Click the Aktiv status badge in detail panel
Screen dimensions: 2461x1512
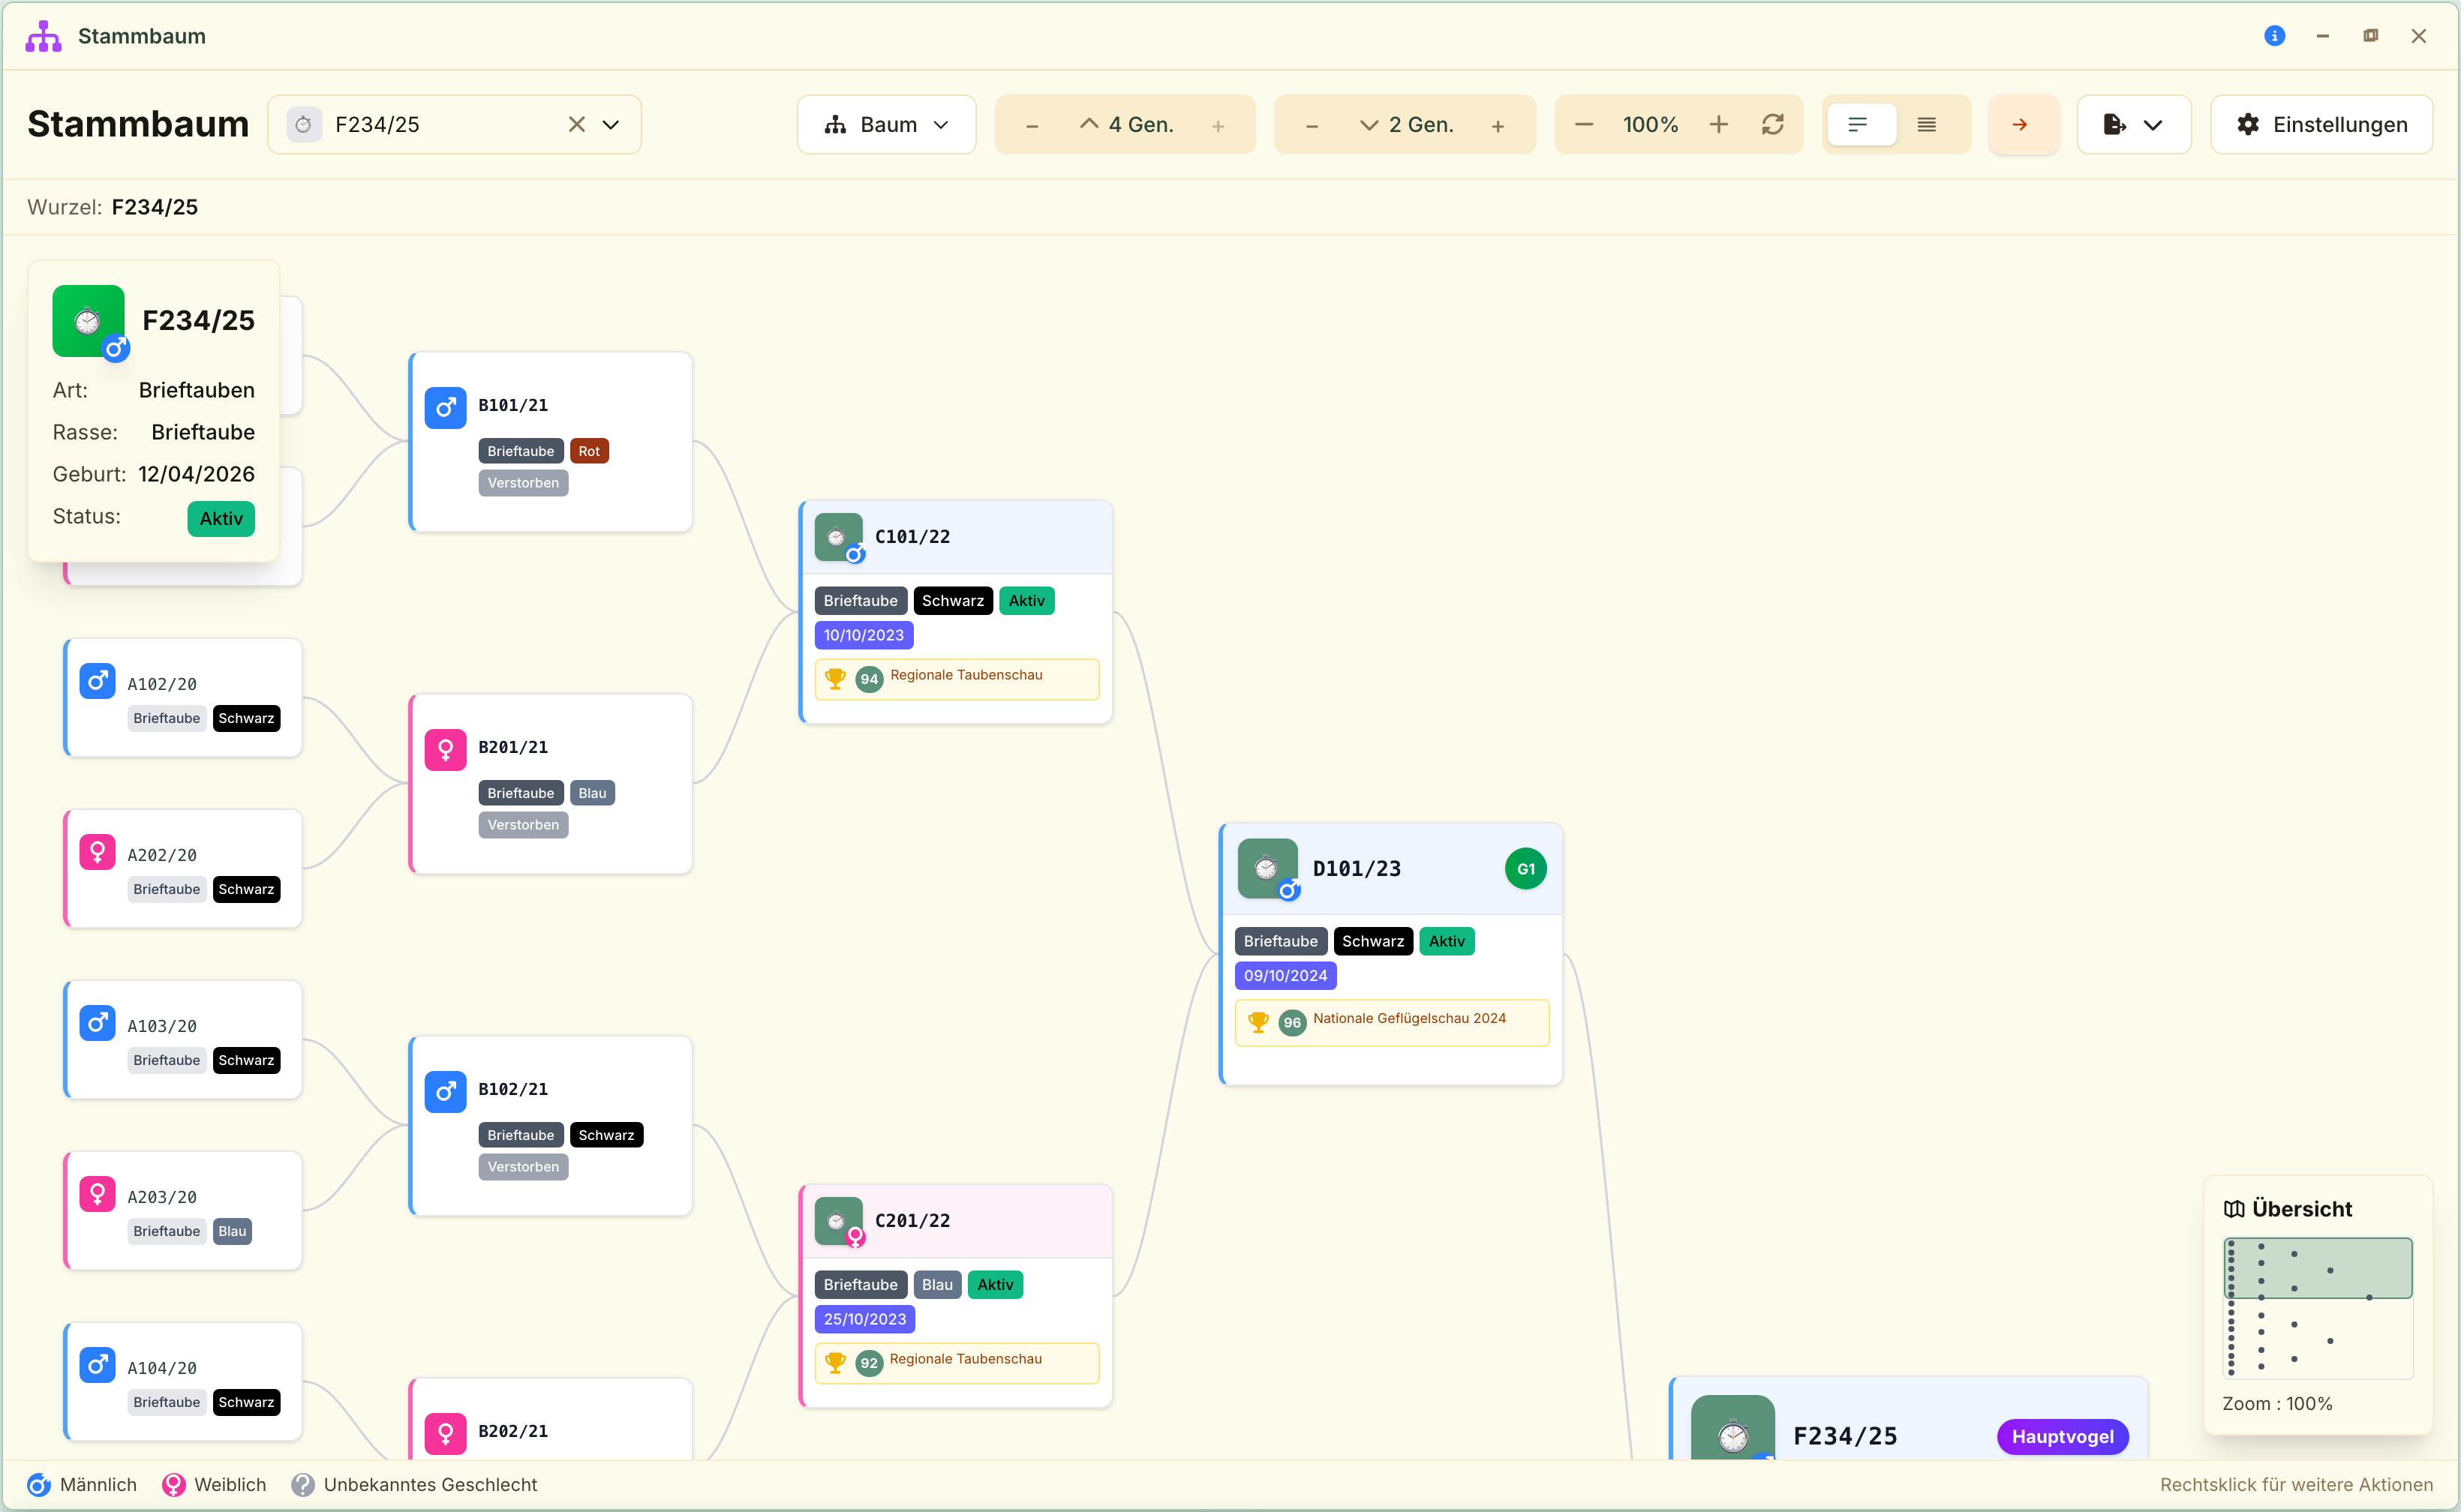tap(221, 518)
